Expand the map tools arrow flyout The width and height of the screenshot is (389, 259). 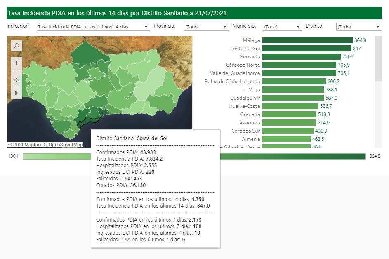point(17,93)
